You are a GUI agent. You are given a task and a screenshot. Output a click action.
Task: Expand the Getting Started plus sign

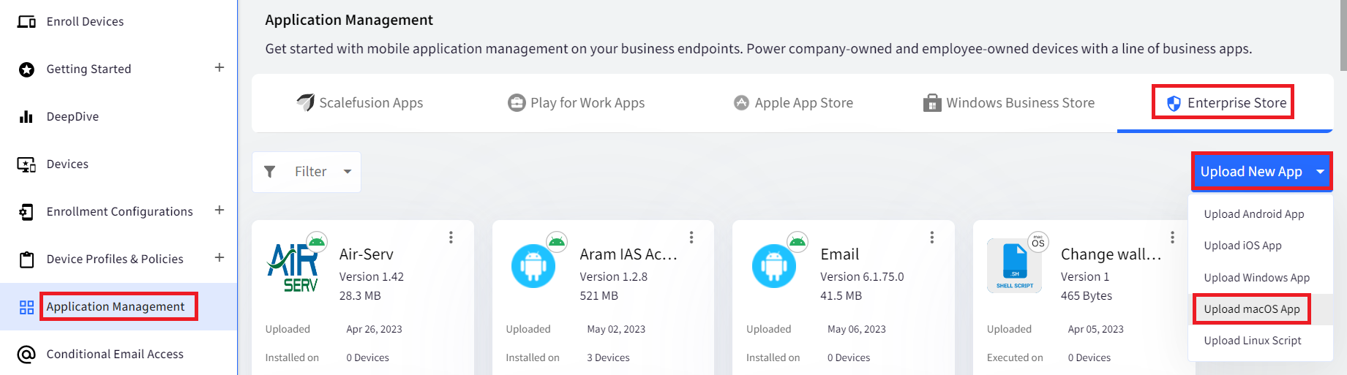click(219, 67)
